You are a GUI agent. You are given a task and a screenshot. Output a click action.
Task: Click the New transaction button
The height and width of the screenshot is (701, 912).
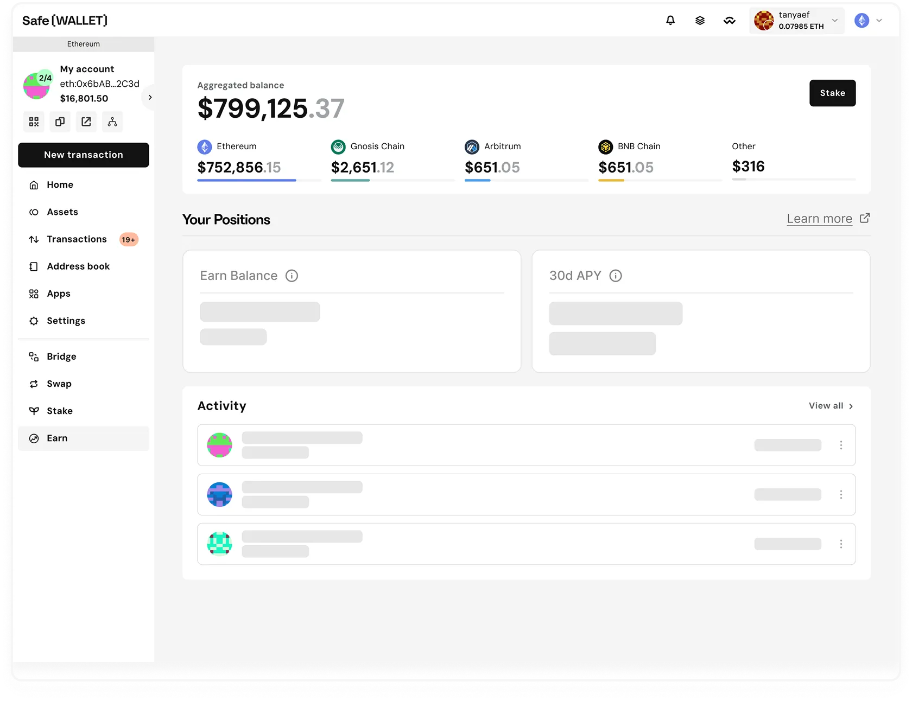pos(84,155)
